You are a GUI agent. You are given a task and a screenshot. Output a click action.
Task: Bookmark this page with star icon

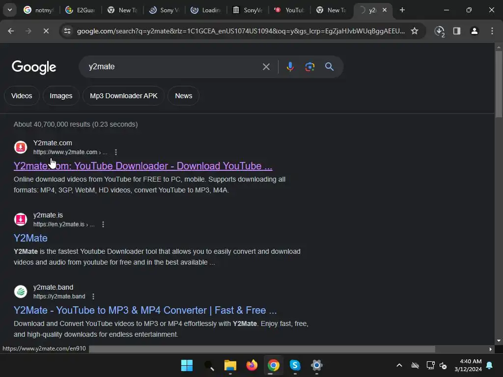click(x=415, y=31)
